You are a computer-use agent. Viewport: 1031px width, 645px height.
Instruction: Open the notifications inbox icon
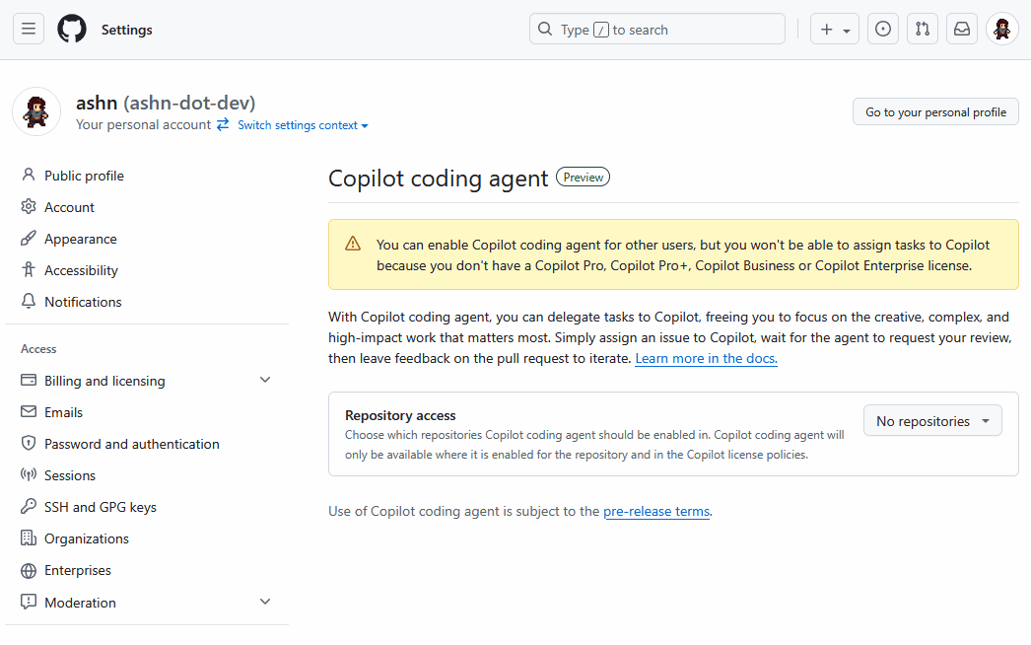click(962, 30)
